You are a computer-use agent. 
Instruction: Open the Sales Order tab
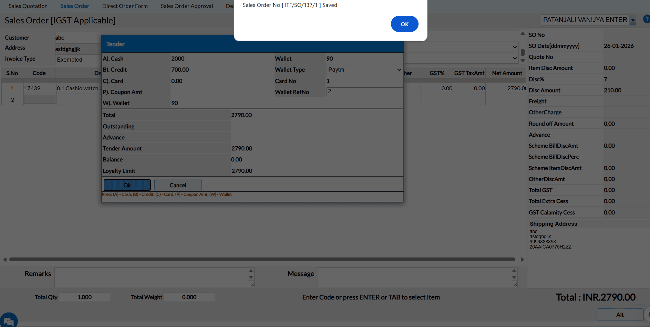[75, 6]
